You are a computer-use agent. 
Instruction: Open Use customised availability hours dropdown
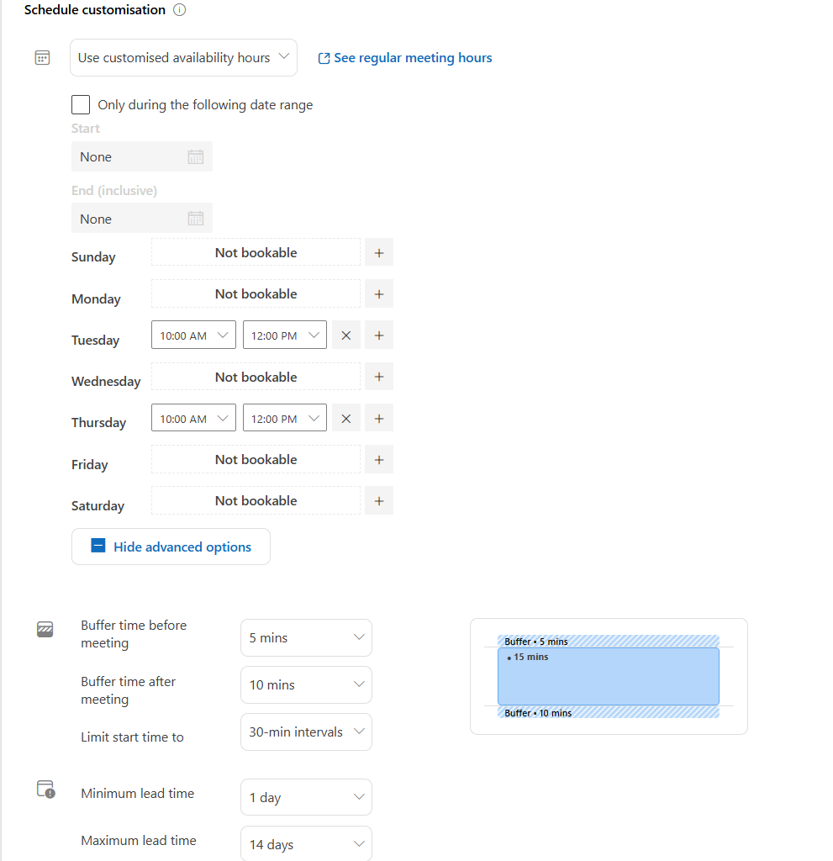(x=183, y=58)
